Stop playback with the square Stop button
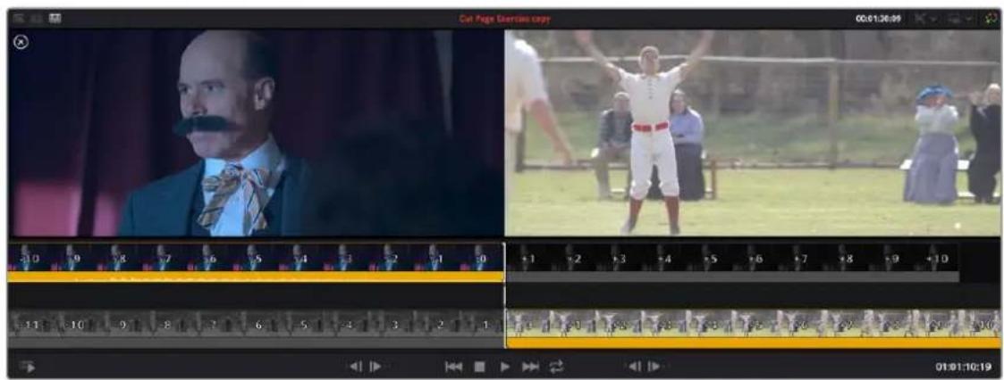 (479, 367)
